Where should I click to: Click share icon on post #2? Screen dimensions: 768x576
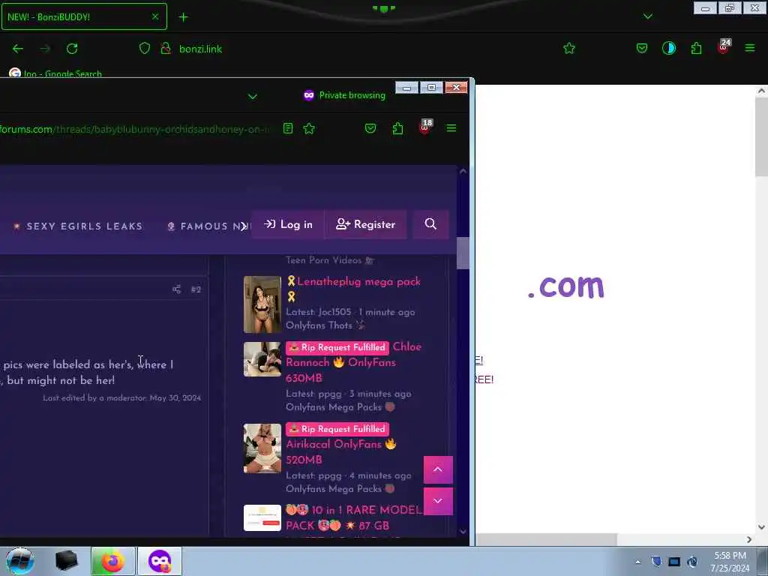point(176,289)
